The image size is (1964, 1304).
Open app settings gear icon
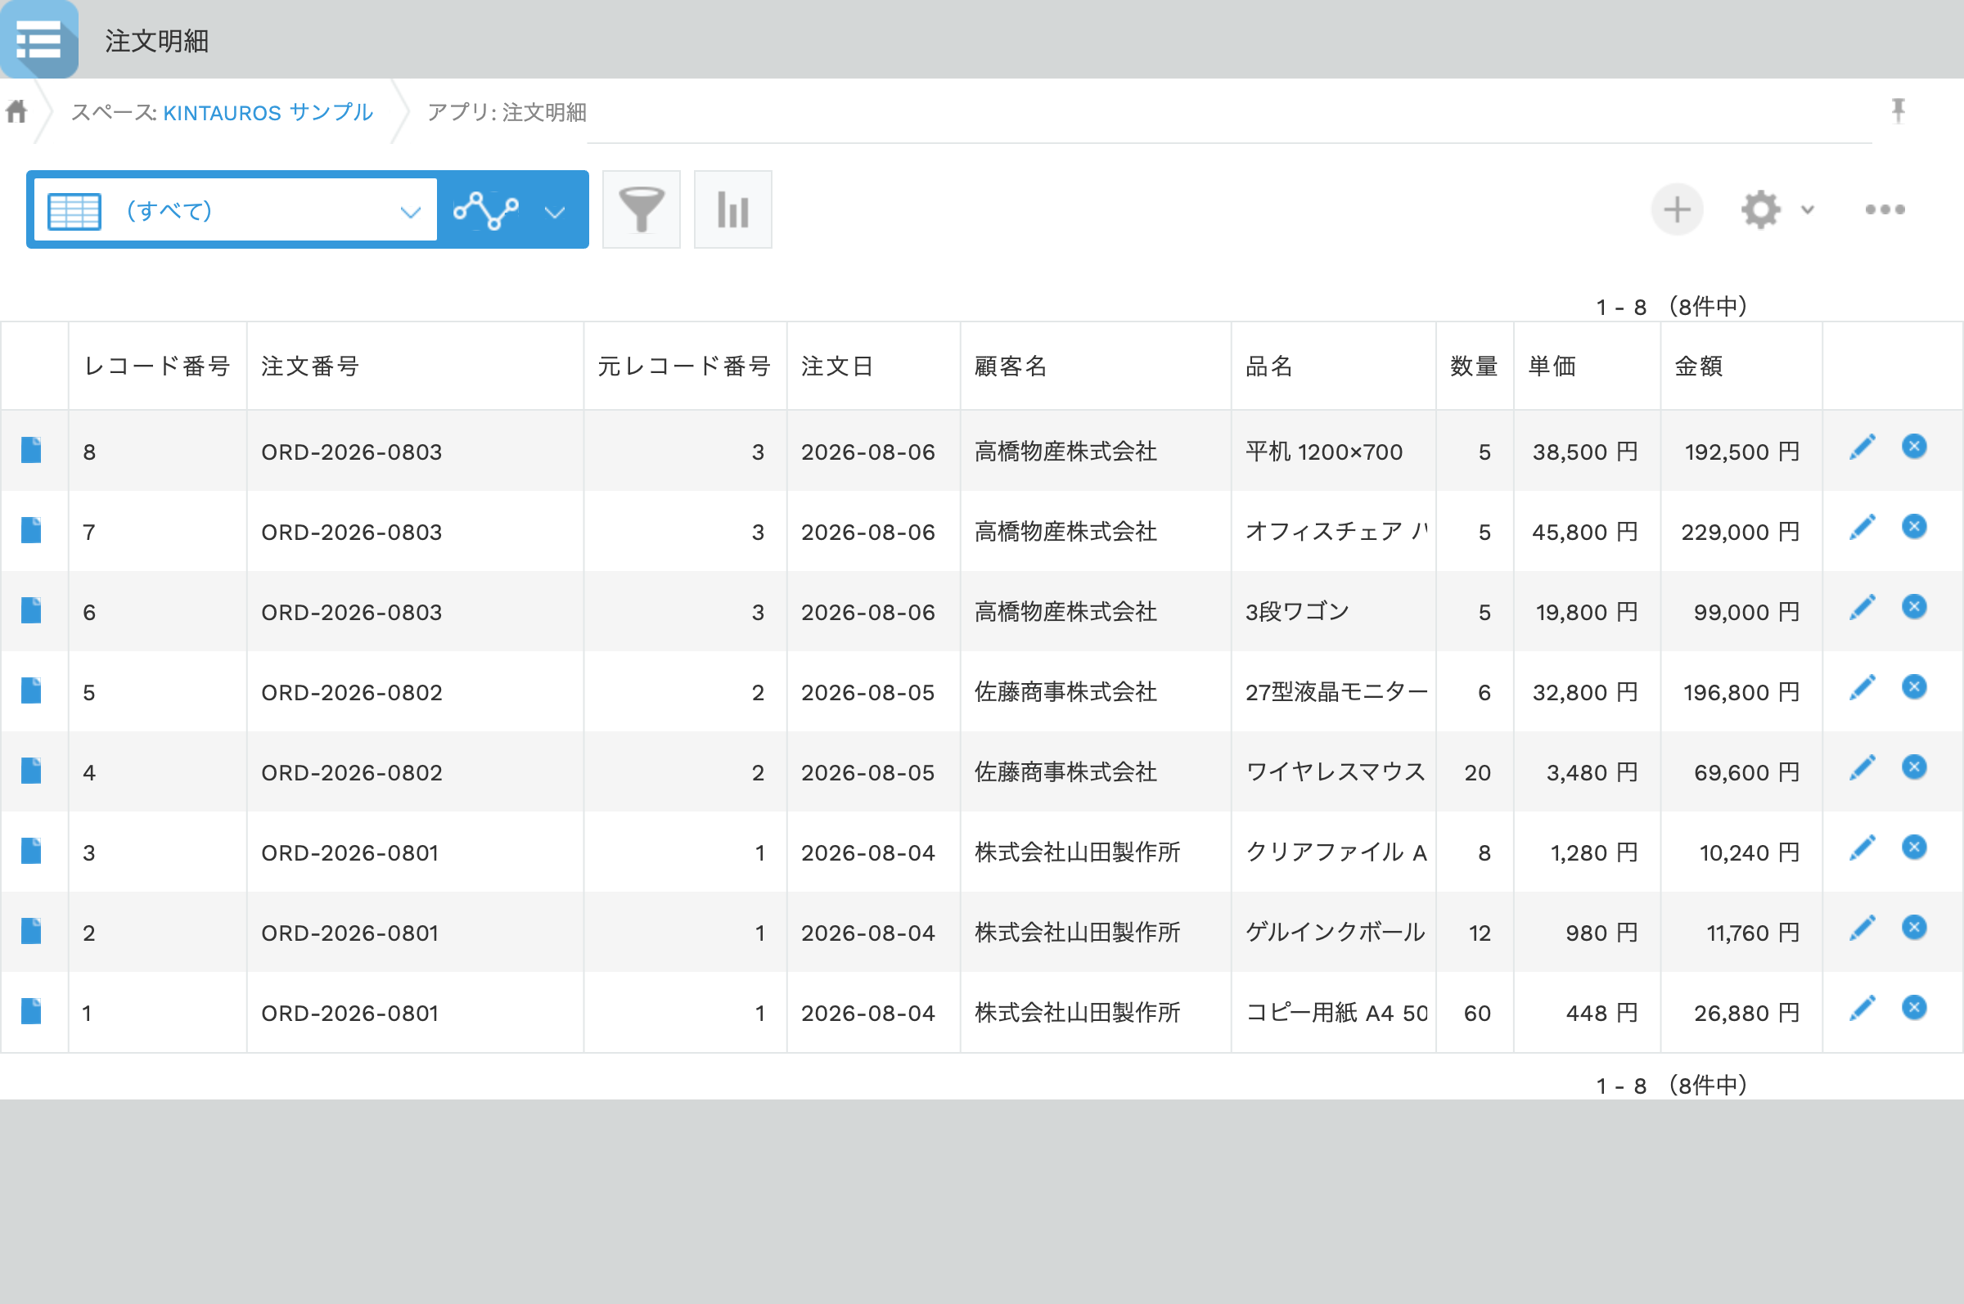1761,209
